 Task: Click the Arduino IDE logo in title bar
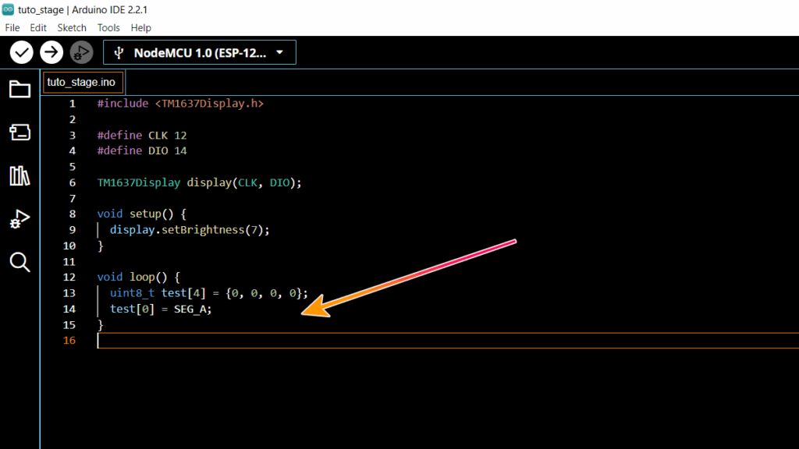point(8,9)
